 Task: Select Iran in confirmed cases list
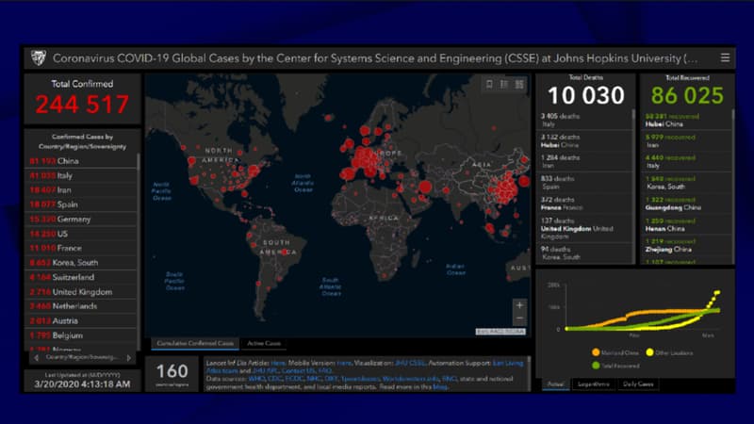point(81,190)
